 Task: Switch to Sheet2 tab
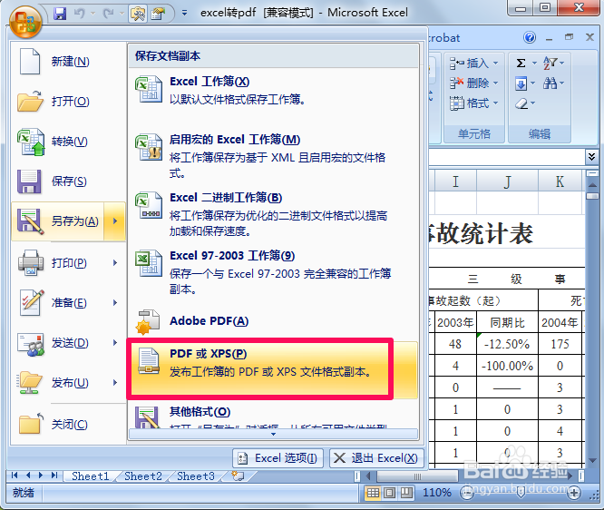pyautogui.click(x=143, y=476)
